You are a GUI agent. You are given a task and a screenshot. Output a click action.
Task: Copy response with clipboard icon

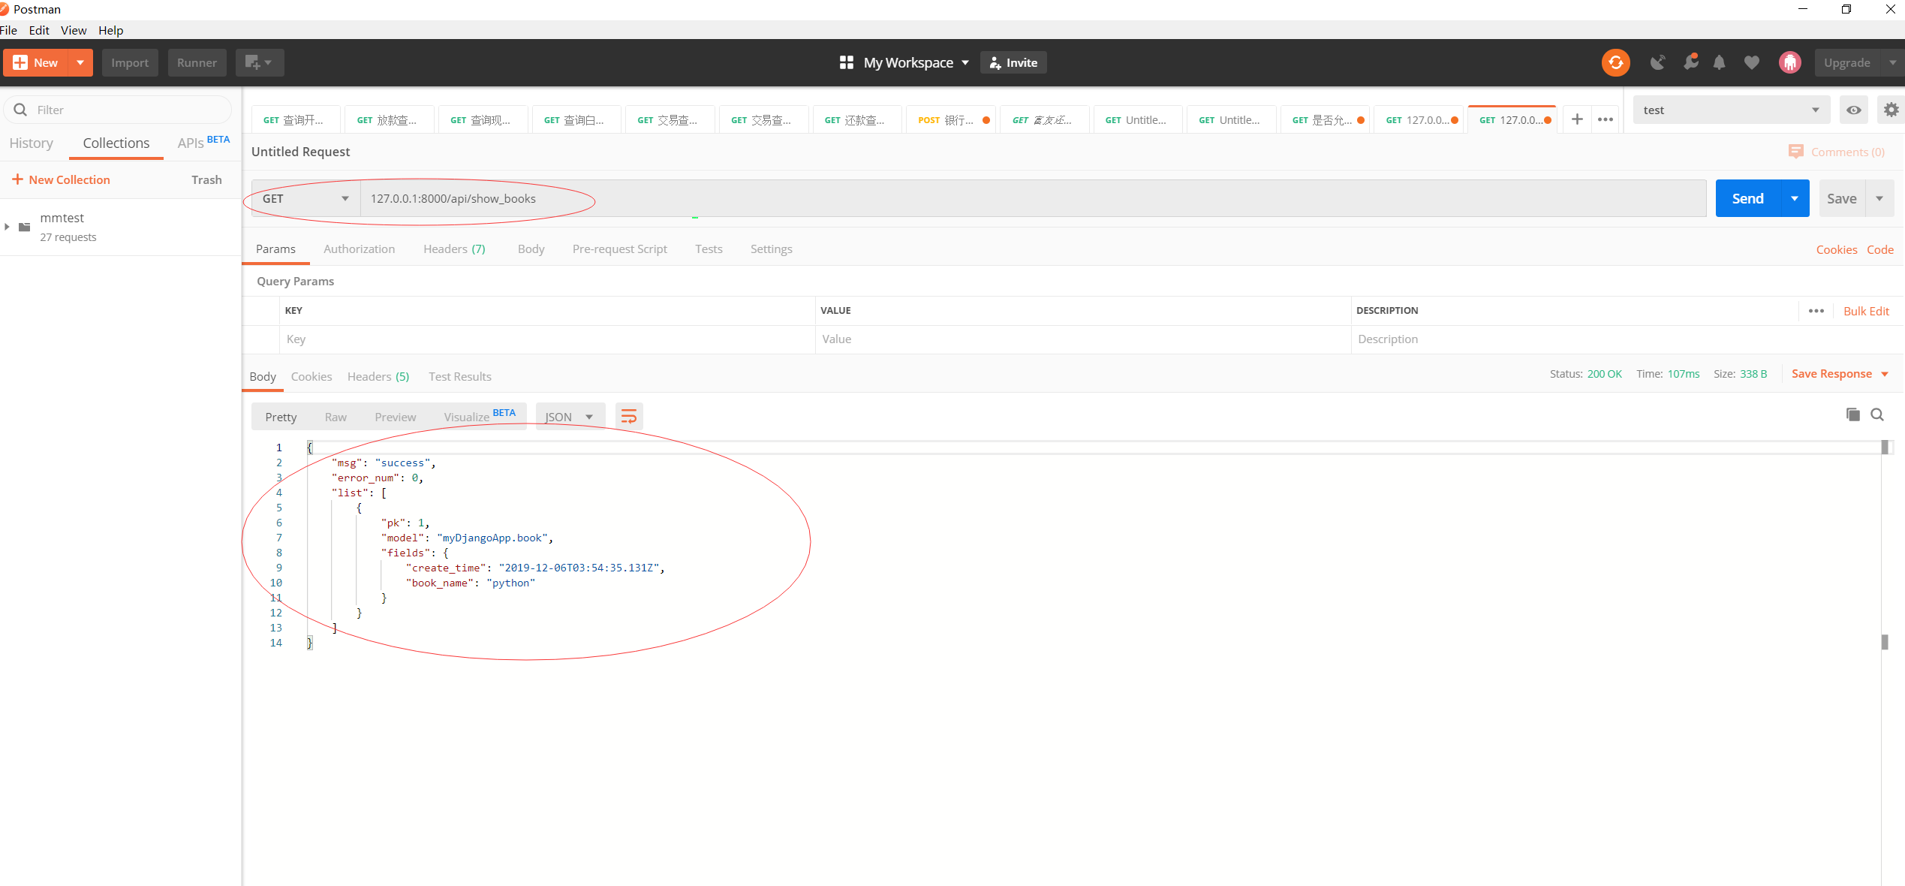(x=1852, y=414)
